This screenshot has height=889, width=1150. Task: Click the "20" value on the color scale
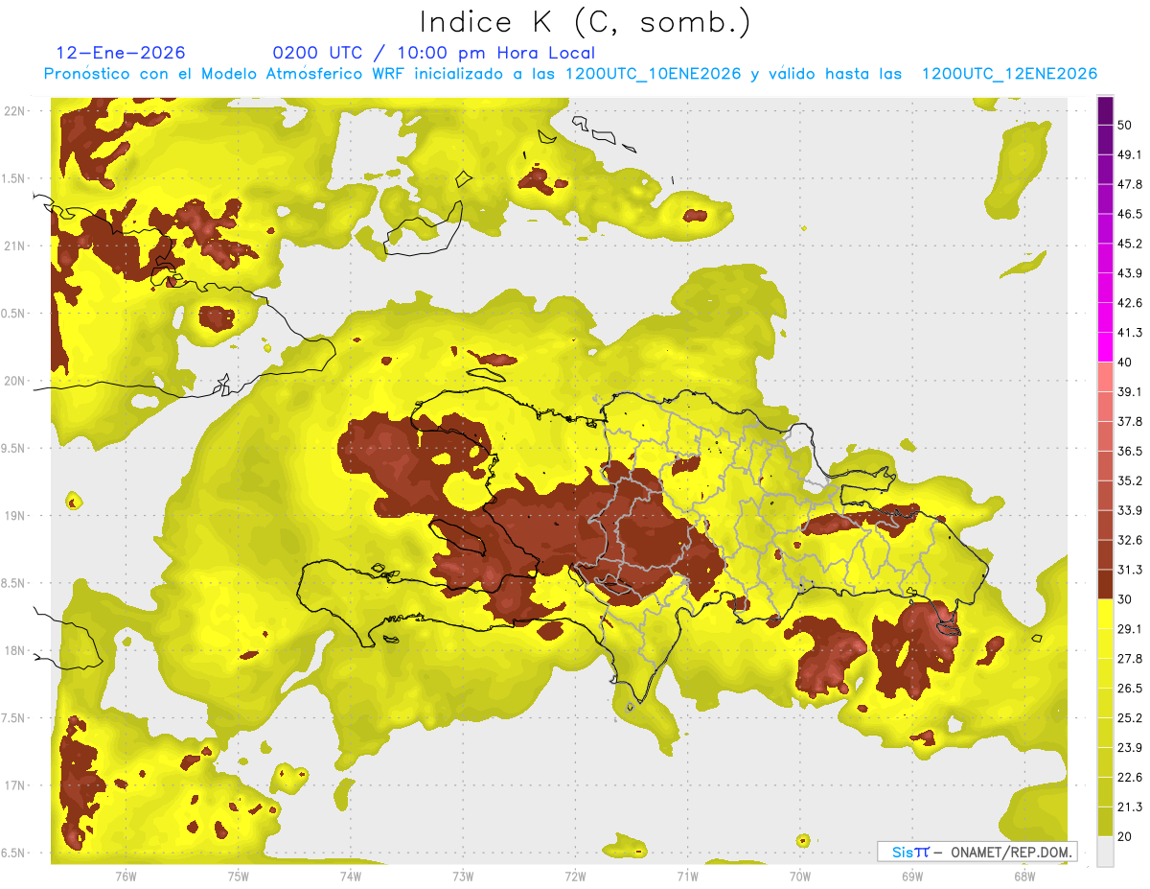click(x=1124, y=836)
